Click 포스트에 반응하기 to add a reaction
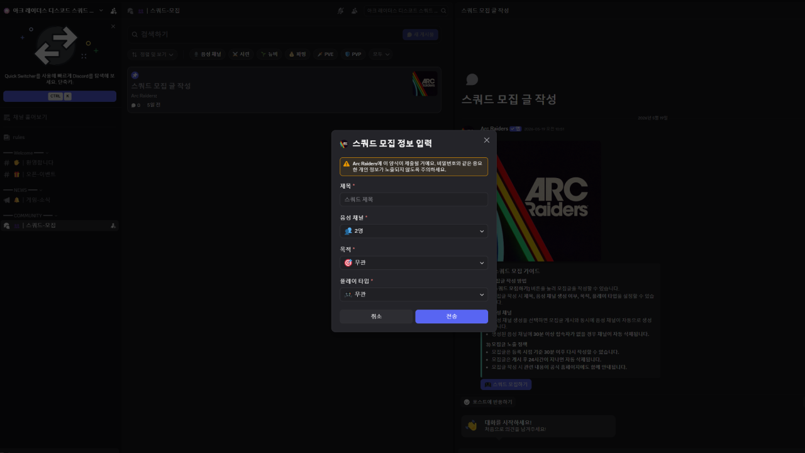805x453 pixels. (487, 401)
